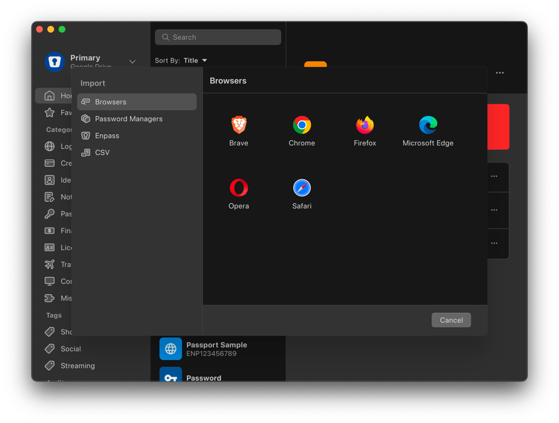The height and width of the screenshot is (423, 559).
Task: Open more options on second detail row
Action: 494,210
